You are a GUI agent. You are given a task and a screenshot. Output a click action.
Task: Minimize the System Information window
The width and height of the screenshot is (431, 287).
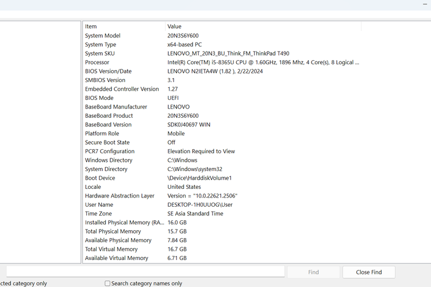426,3
